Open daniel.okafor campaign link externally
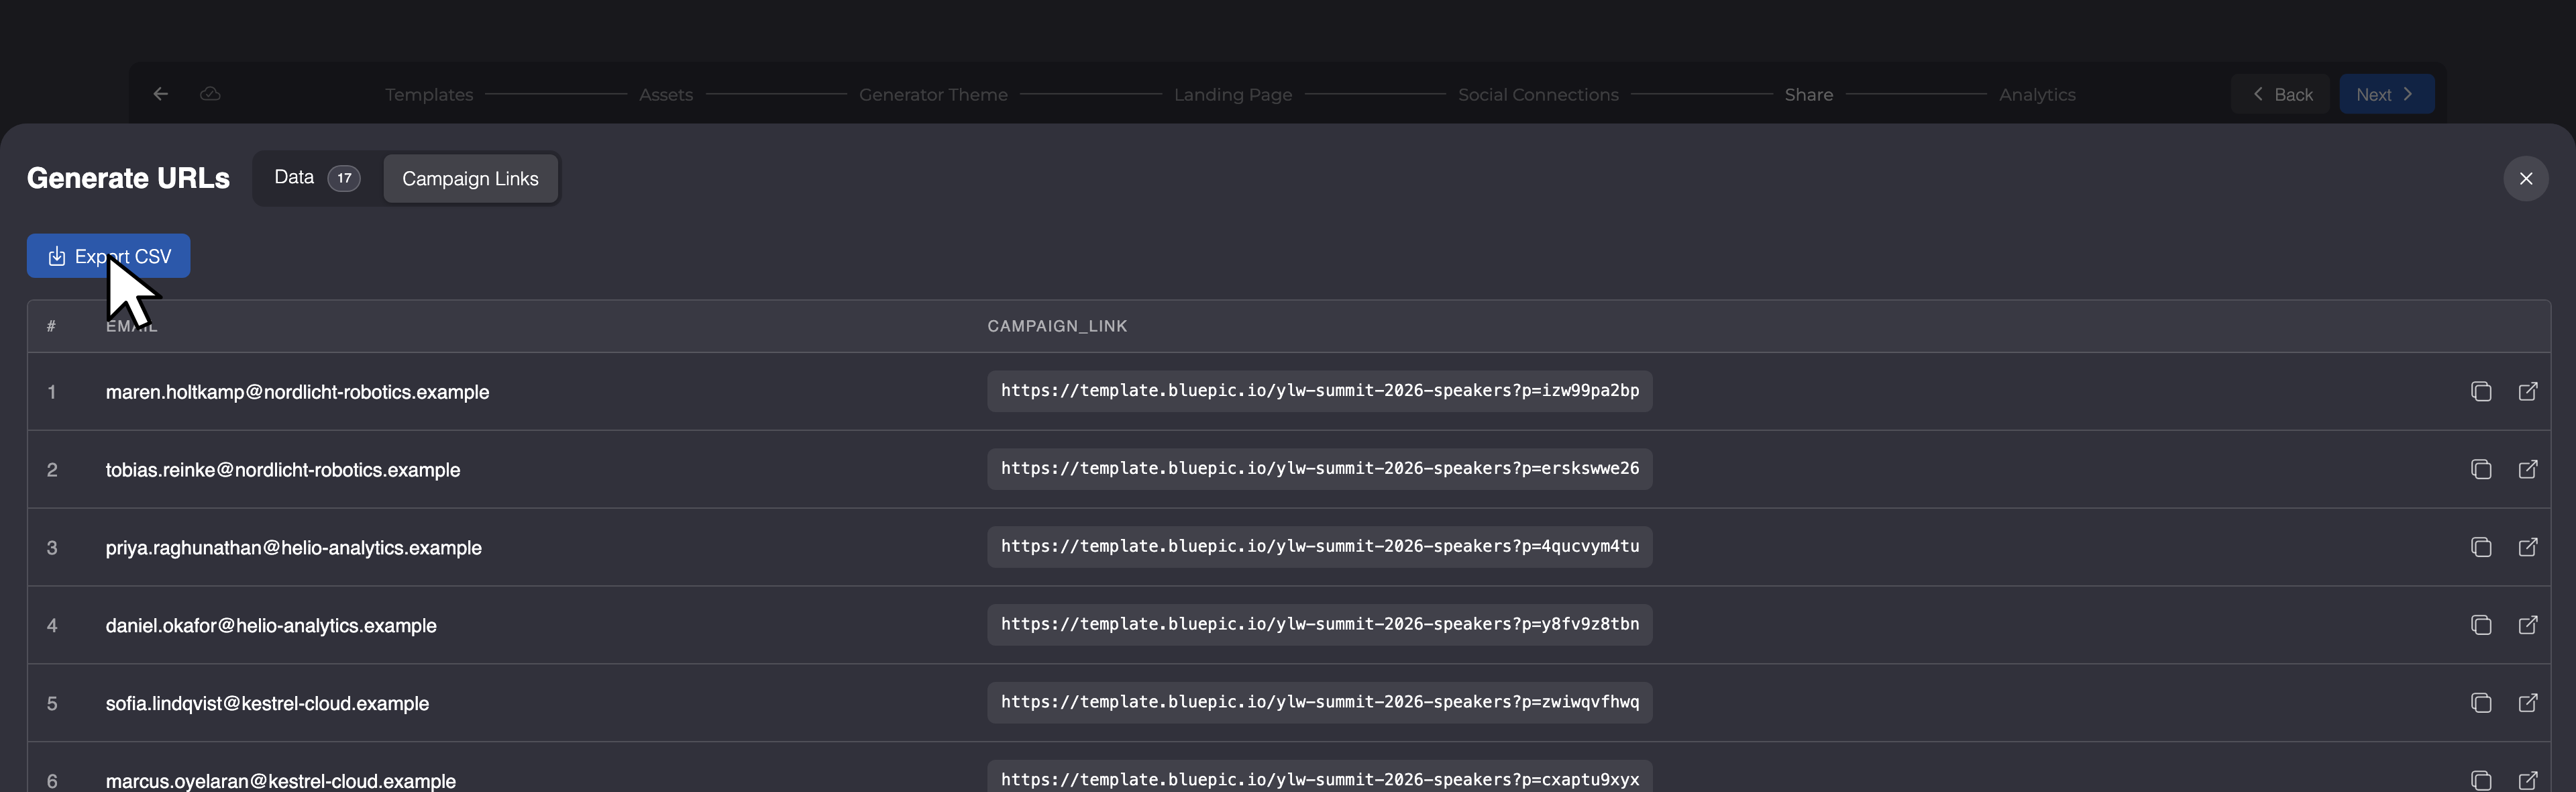 pyautogui.click(x=2528, y=625)
